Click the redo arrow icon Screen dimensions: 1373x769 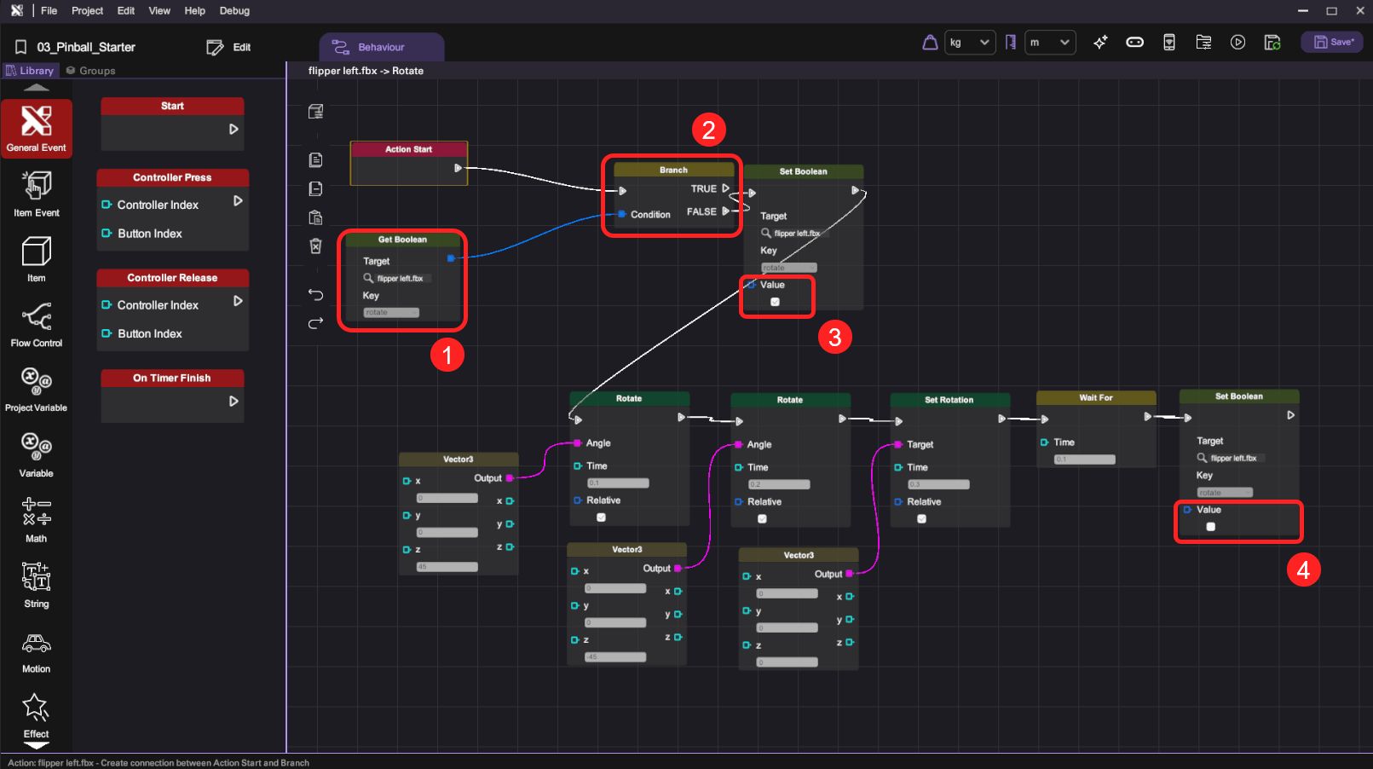coord(315,323)
